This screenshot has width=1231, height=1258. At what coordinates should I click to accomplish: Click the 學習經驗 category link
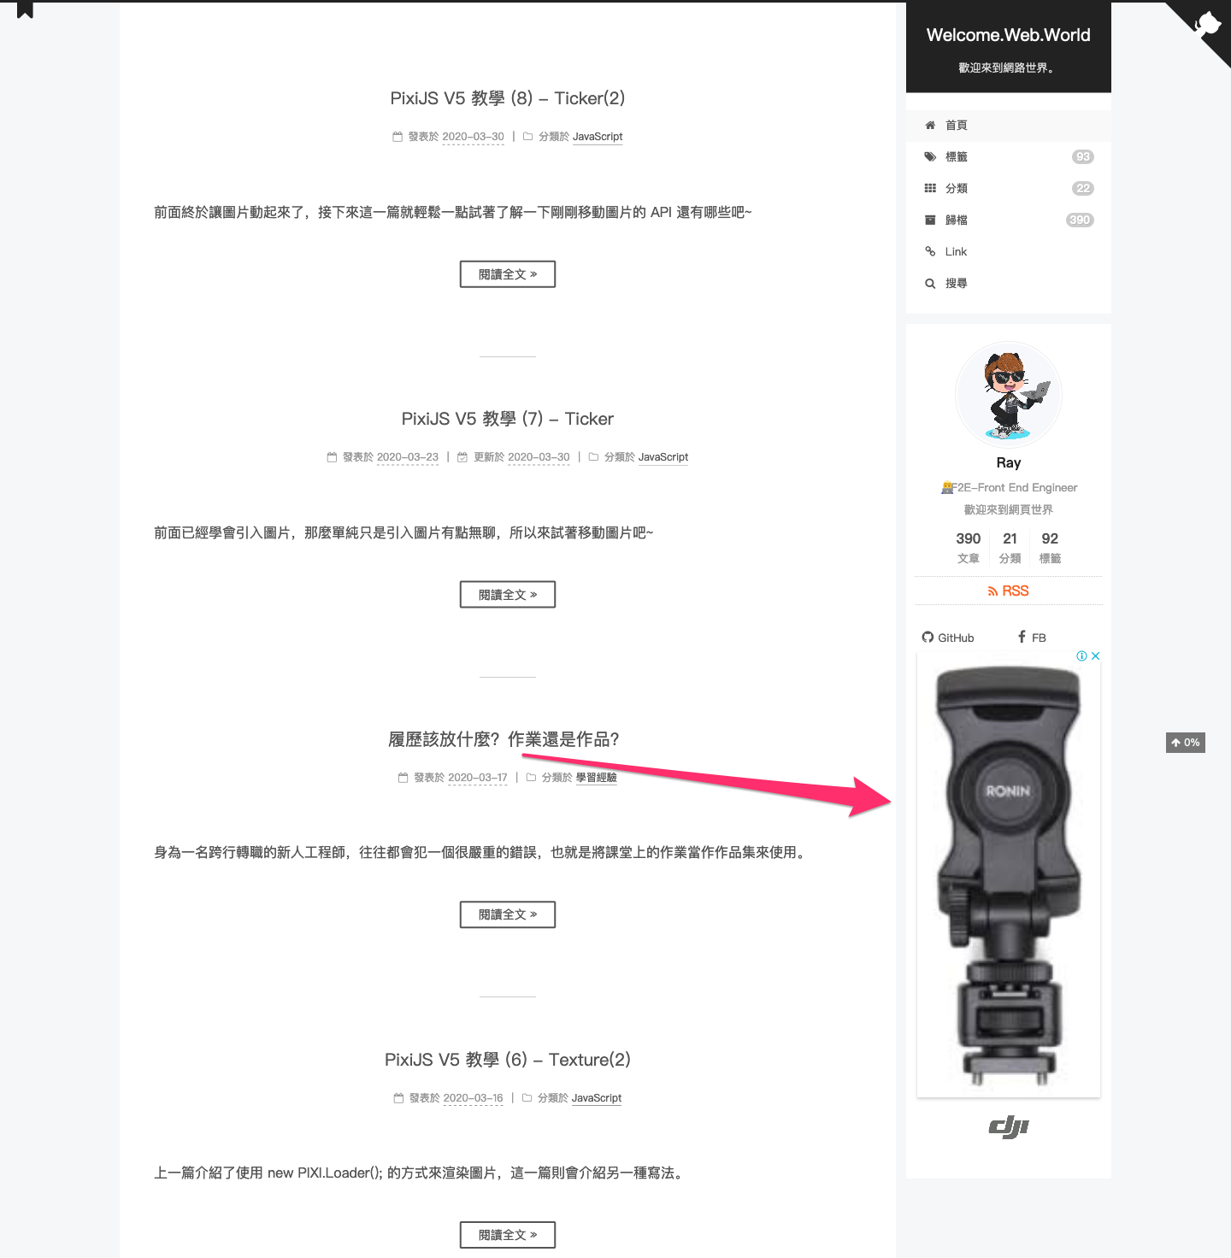click(596, 778)
